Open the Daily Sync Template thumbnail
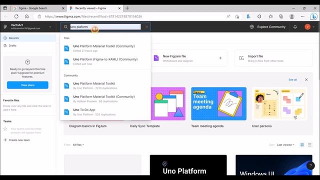Viewport: 320px width, 180px height. 168,103
